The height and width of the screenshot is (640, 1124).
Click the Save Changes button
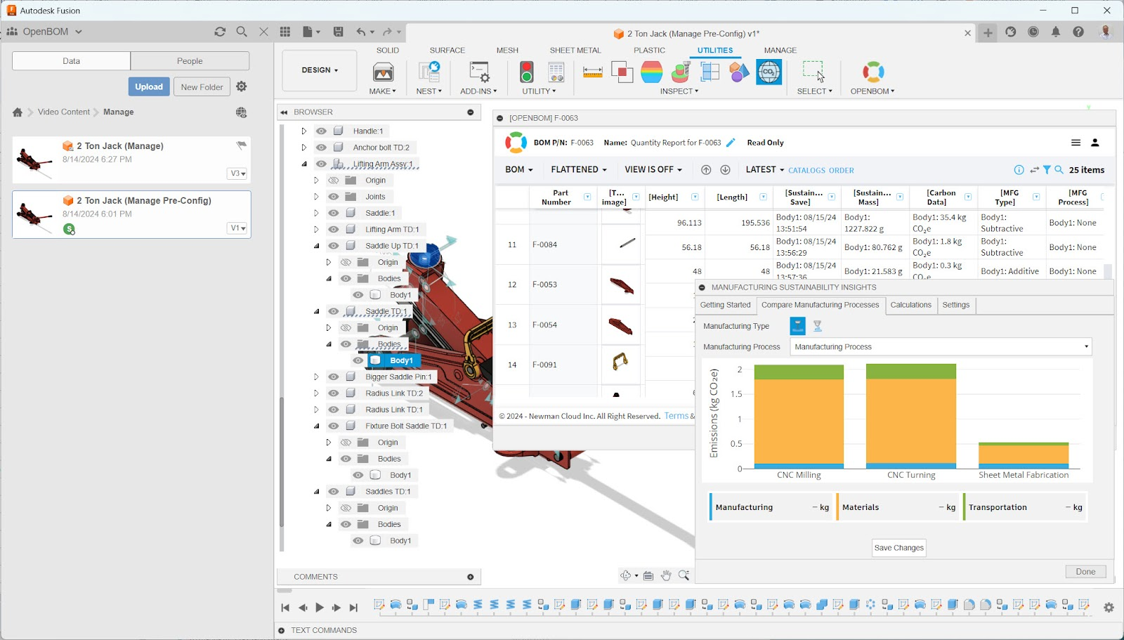[x=899, y=548]
